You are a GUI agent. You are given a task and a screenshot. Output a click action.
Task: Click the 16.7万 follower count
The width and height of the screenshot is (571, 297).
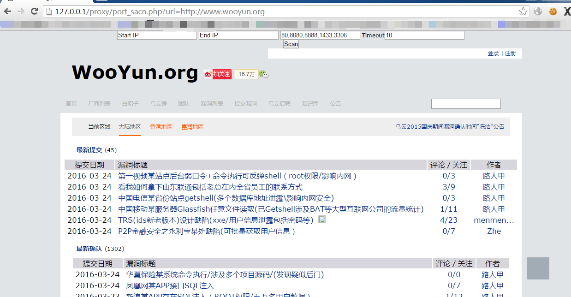coord(246,74)
